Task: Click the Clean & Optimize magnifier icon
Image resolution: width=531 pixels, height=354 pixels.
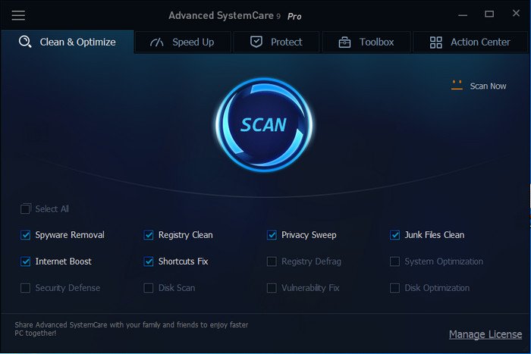Action: tap(25, 42)
